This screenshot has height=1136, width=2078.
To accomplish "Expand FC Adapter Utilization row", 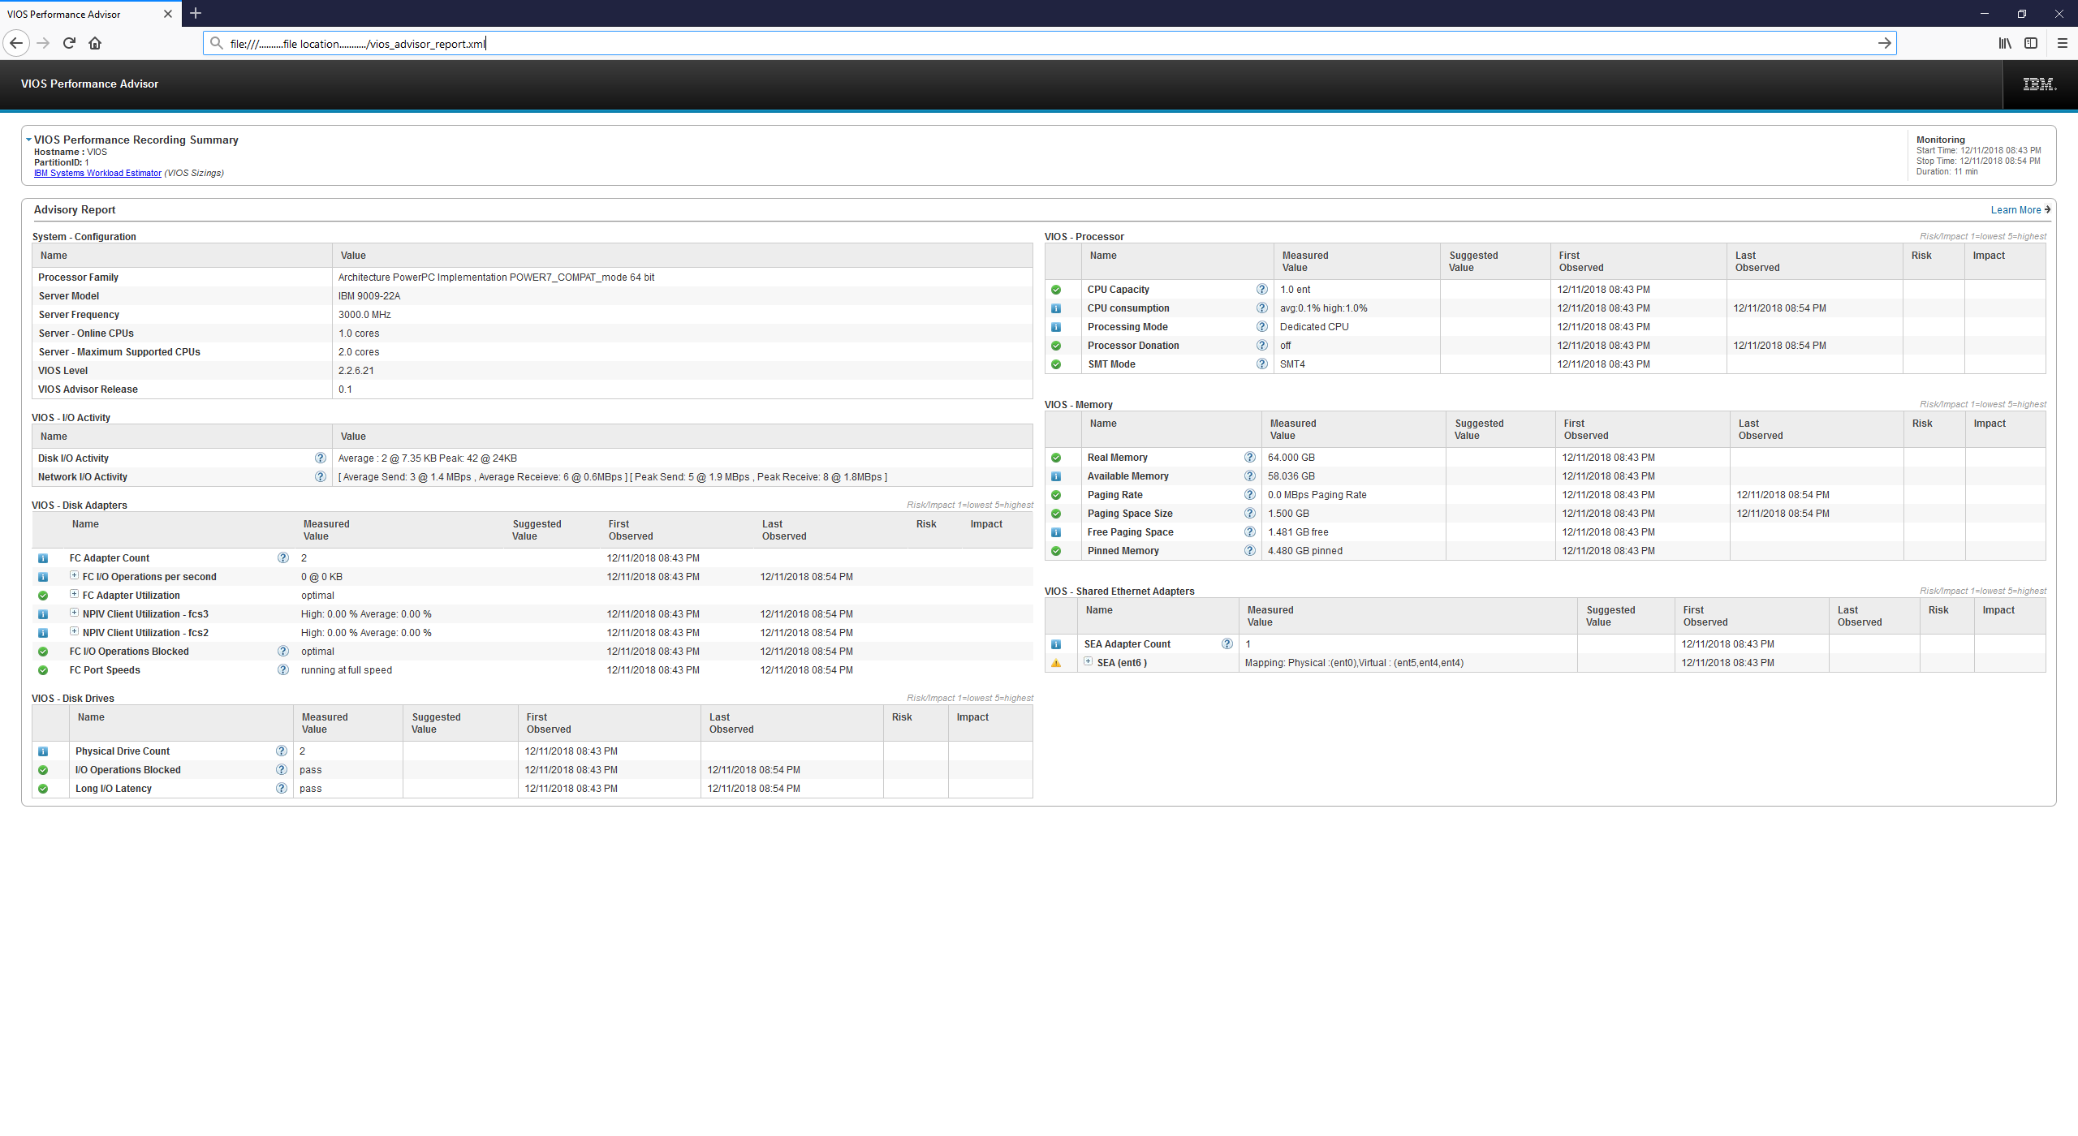I will point(74,594).
